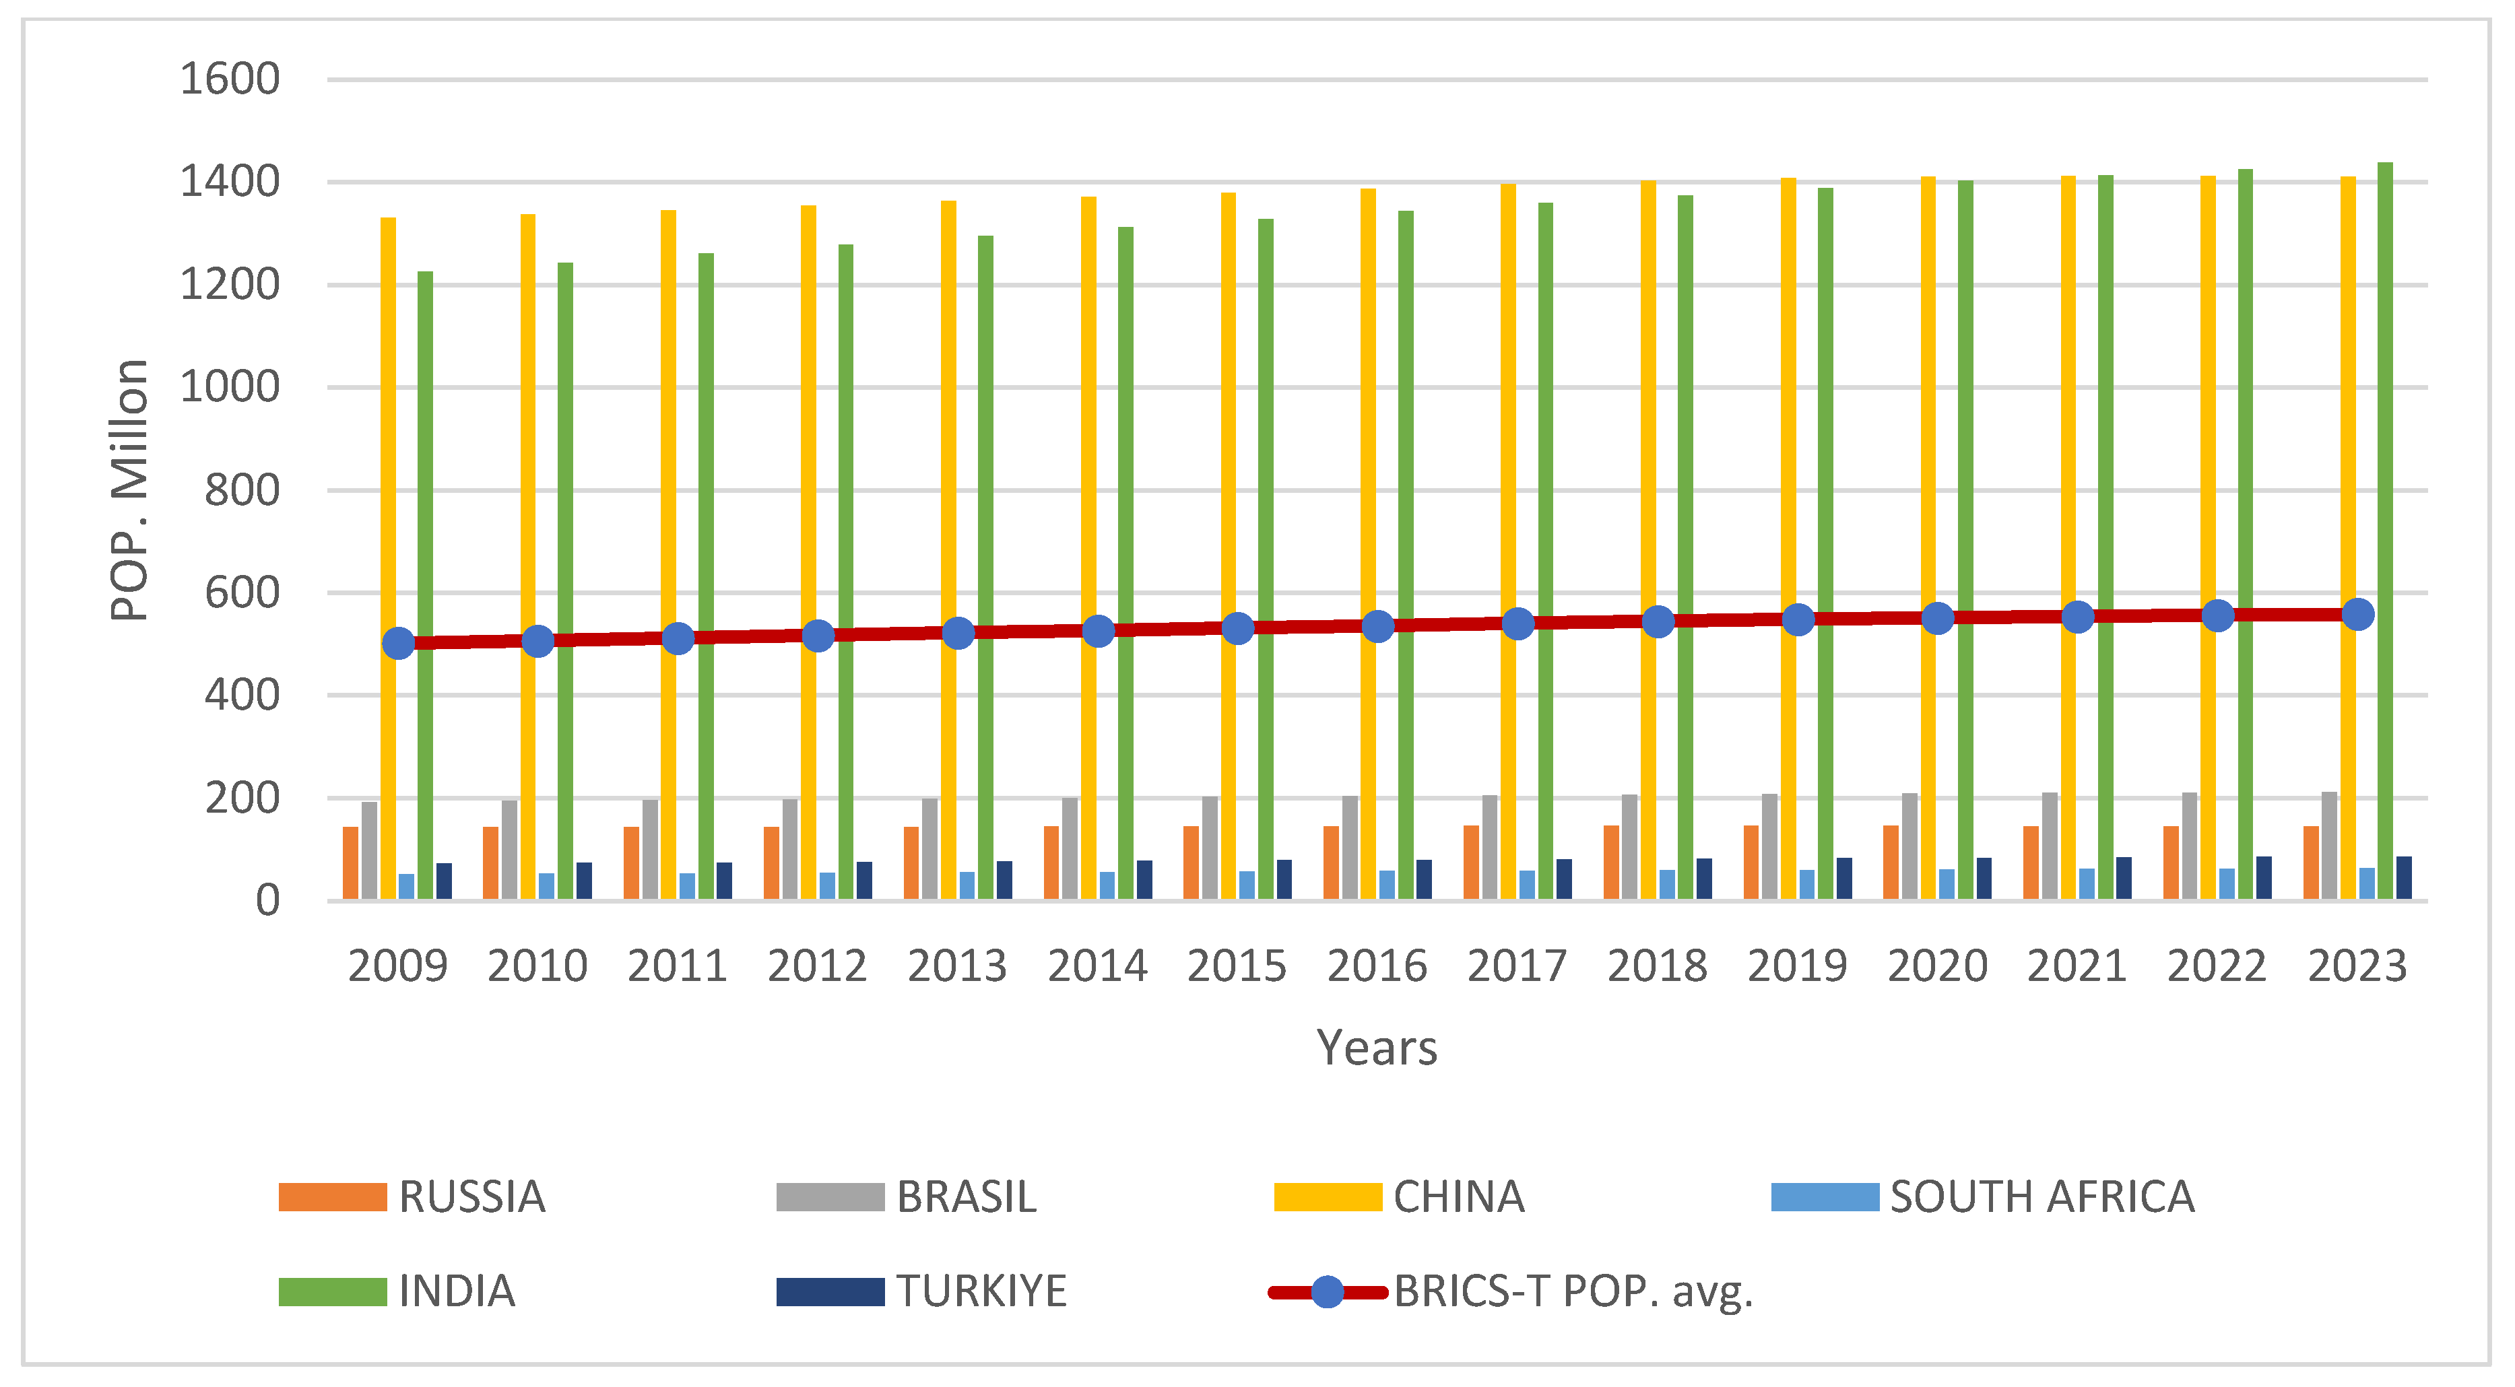The height and width of the screenshot is (1387, 2515).
Task: Click the Years axis title
Action: [1377, 1048]
